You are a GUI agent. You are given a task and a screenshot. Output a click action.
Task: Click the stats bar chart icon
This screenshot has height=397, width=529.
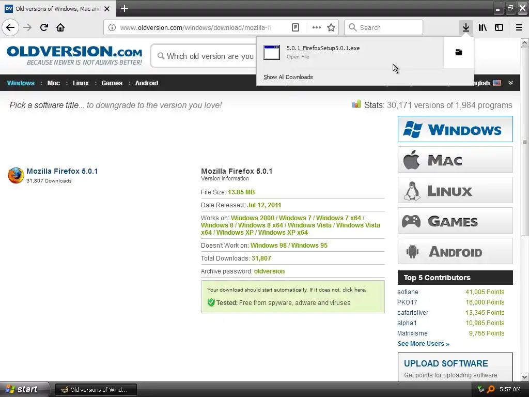[356, 104]
